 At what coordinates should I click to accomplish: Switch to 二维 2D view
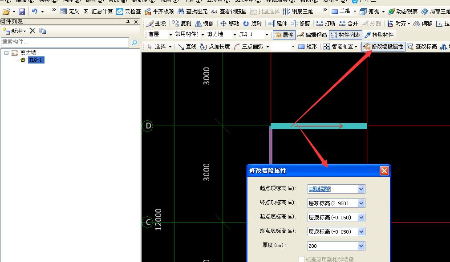[341, 12]
